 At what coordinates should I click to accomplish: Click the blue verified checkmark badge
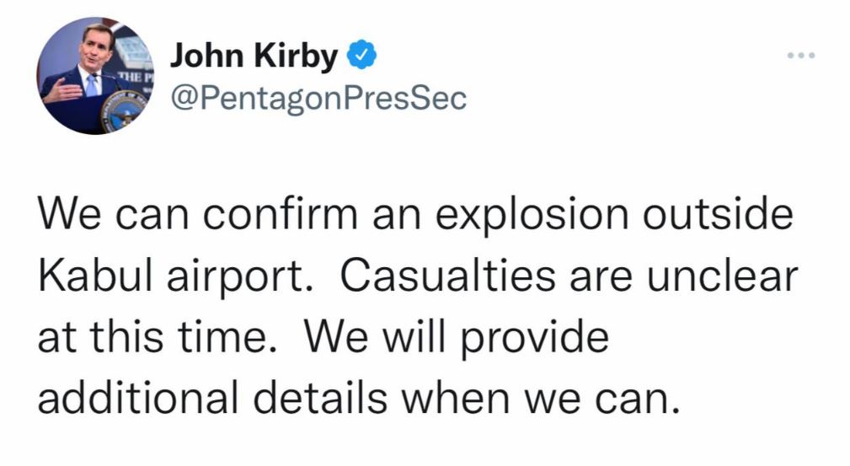(361, 54)
